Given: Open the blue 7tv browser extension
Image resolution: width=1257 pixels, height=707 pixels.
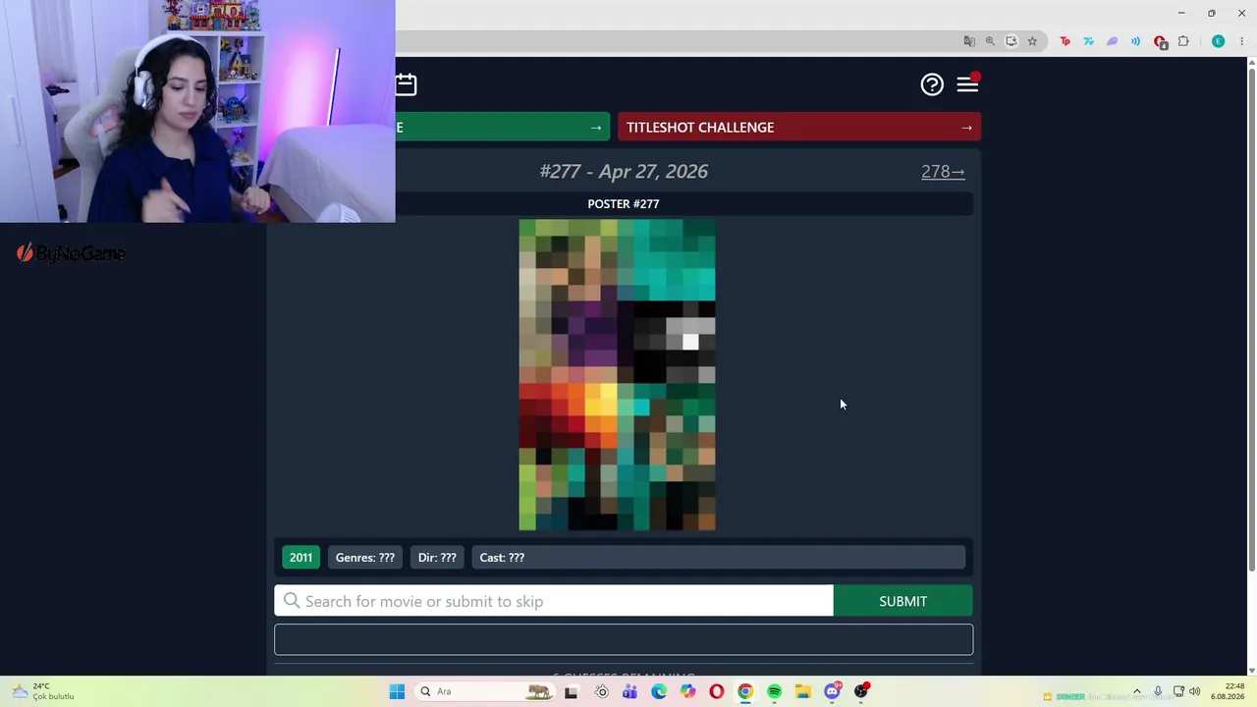Looking at the screenshot, I should [x=1089, y=41].
